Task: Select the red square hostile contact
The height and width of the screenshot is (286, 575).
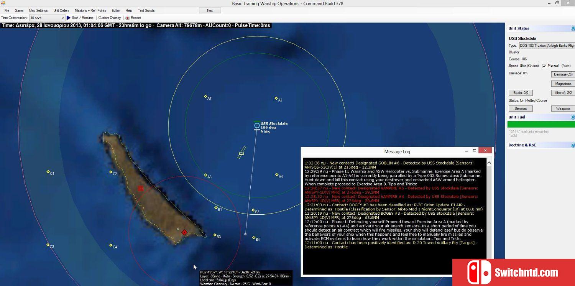Action: [141, 188]
